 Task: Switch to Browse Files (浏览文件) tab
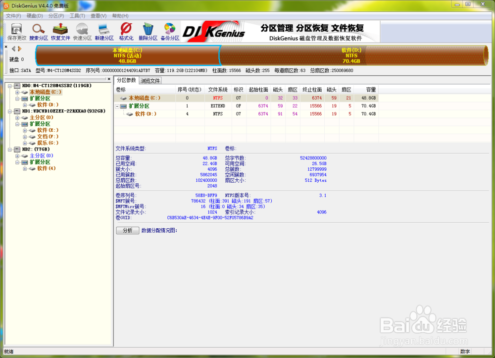150,81
